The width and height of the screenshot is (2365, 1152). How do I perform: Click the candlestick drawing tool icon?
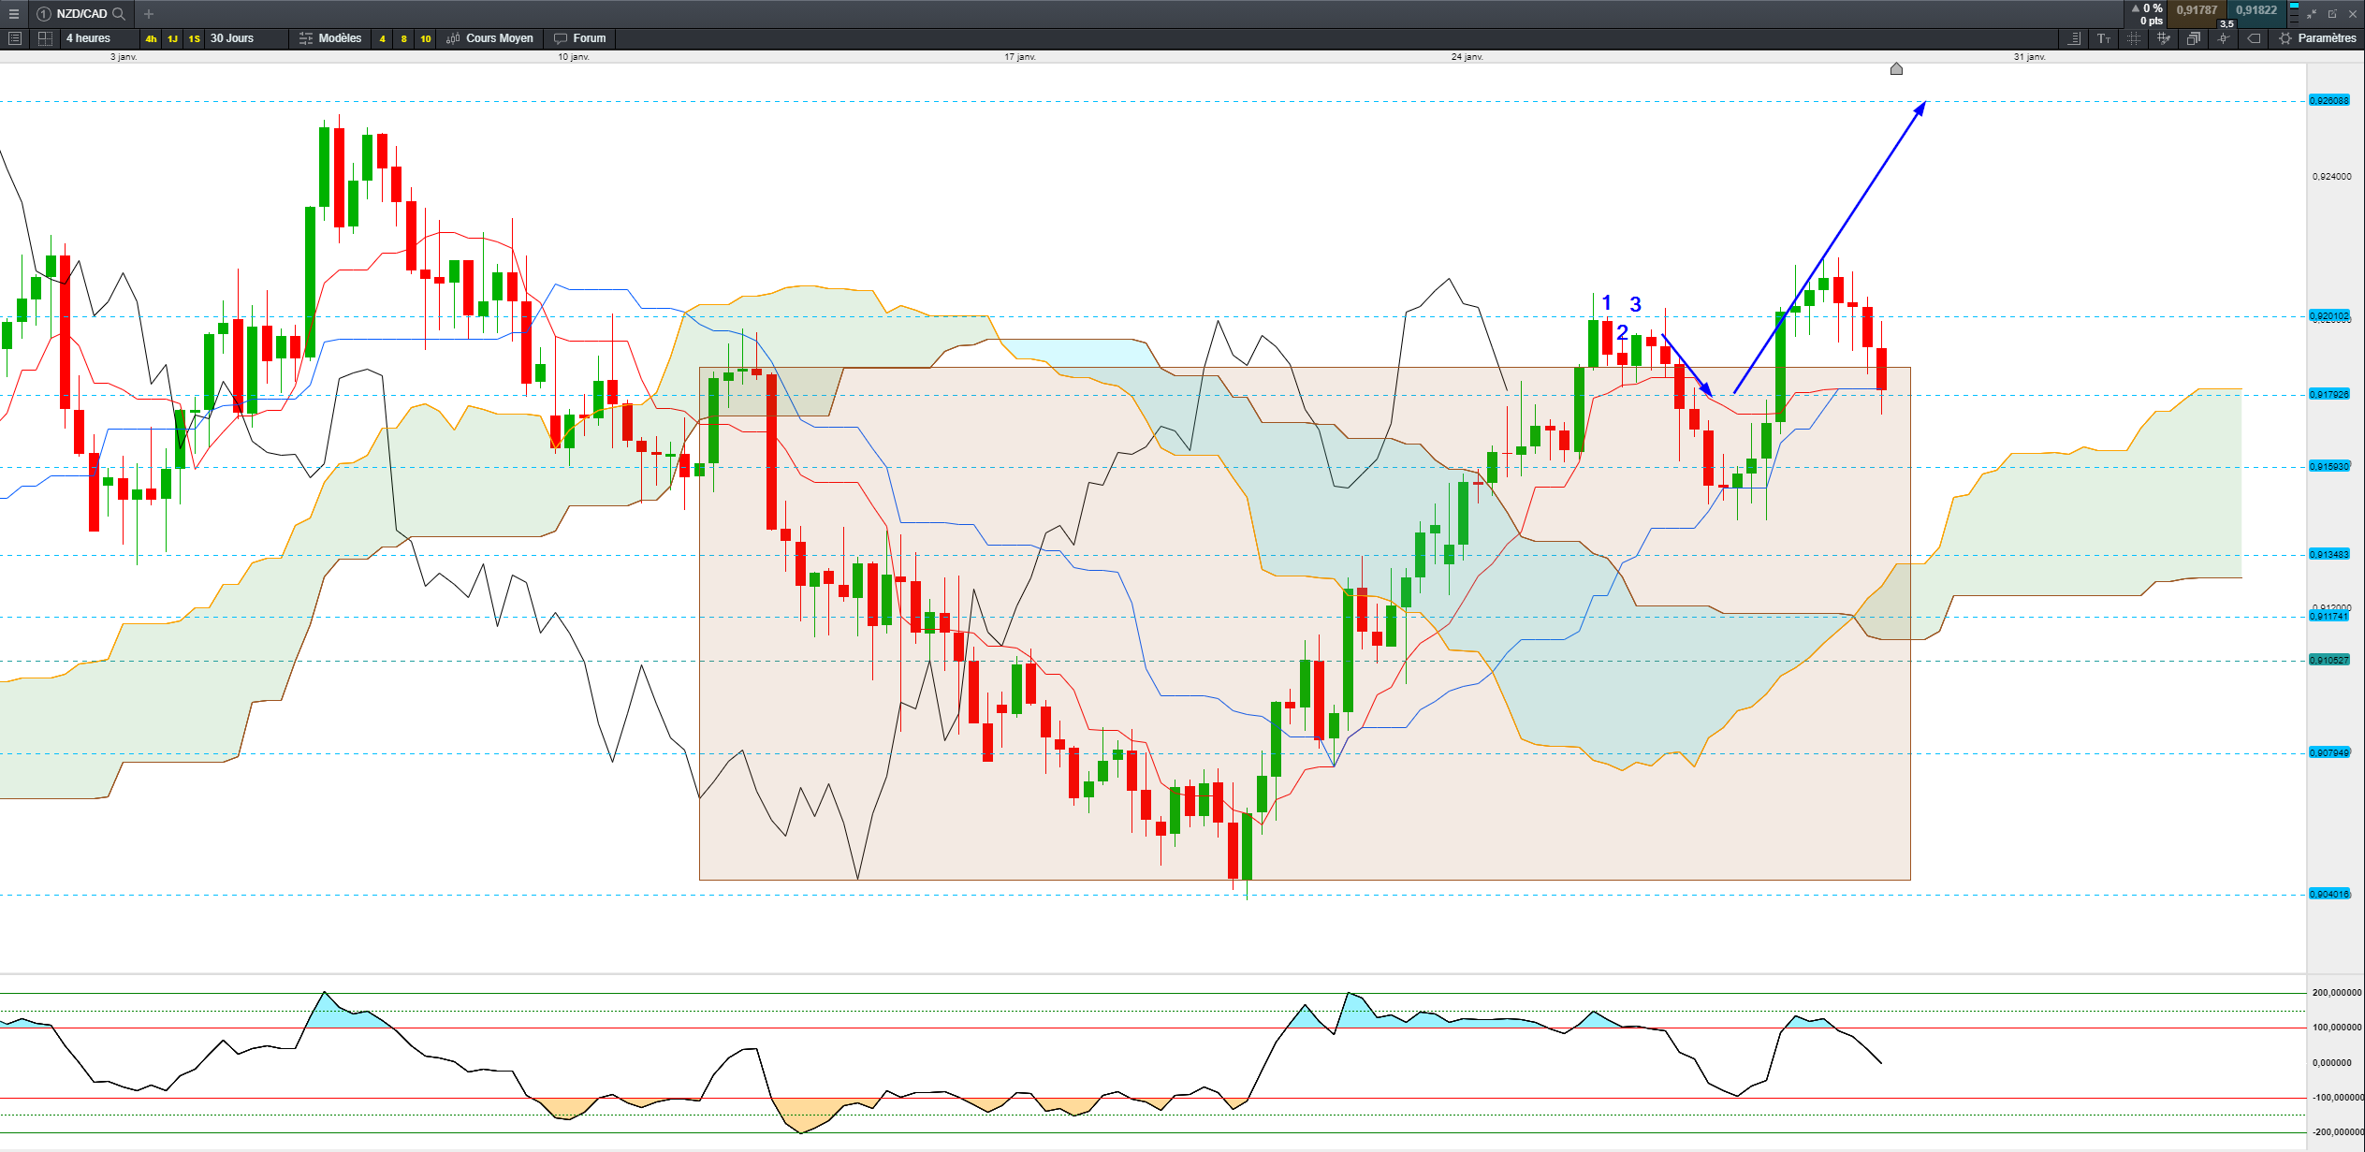pyautogui.click(x=2224, y=38)
